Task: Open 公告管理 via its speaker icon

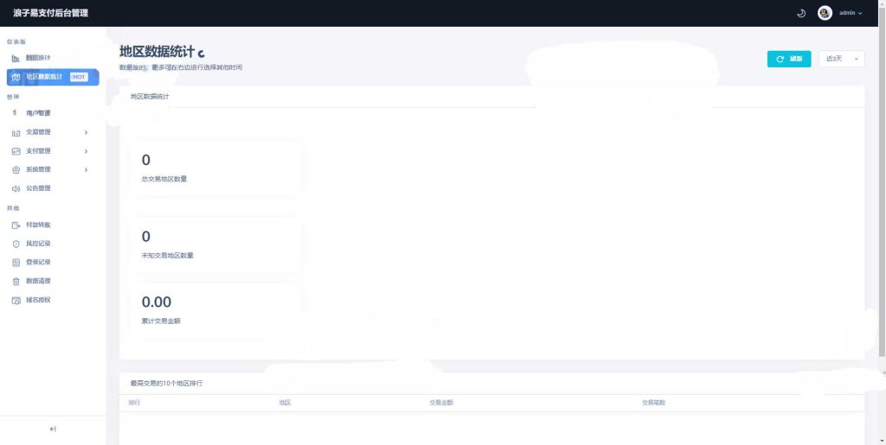Action: coord(16,188)
